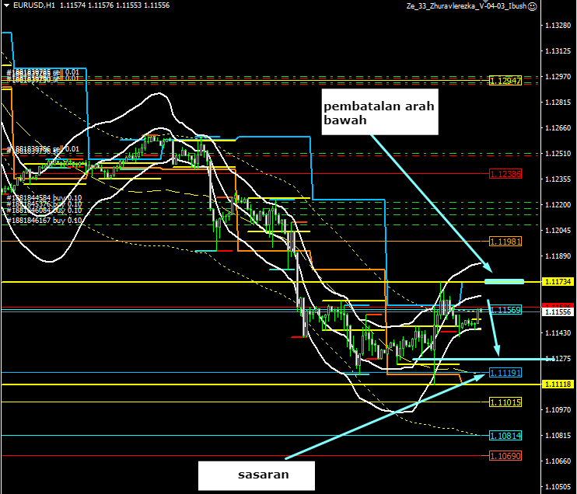Select the thick yellow bar at 1.11734
577x494 pixels.
click(504, 281)
